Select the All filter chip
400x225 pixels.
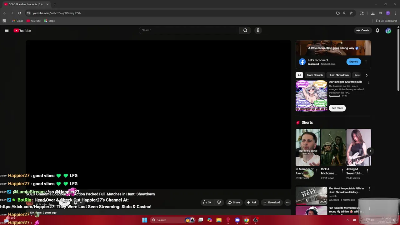pyautogui.click(x=299, y=75)
